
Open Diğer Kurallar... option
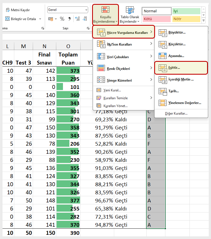pos(181,113)
